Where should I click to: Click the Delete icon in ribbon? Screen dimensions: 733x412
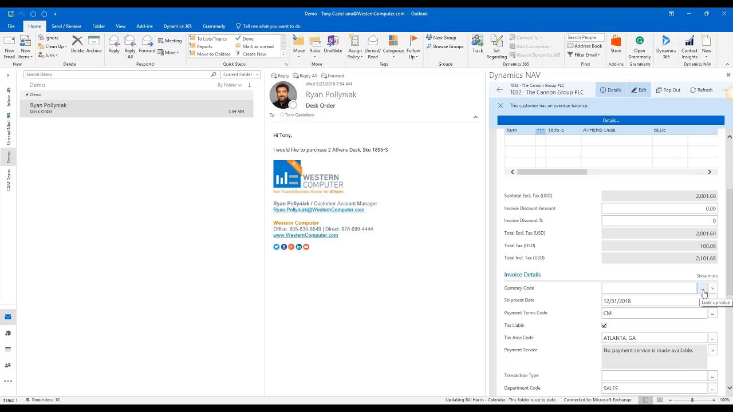(x=77, y=45)
